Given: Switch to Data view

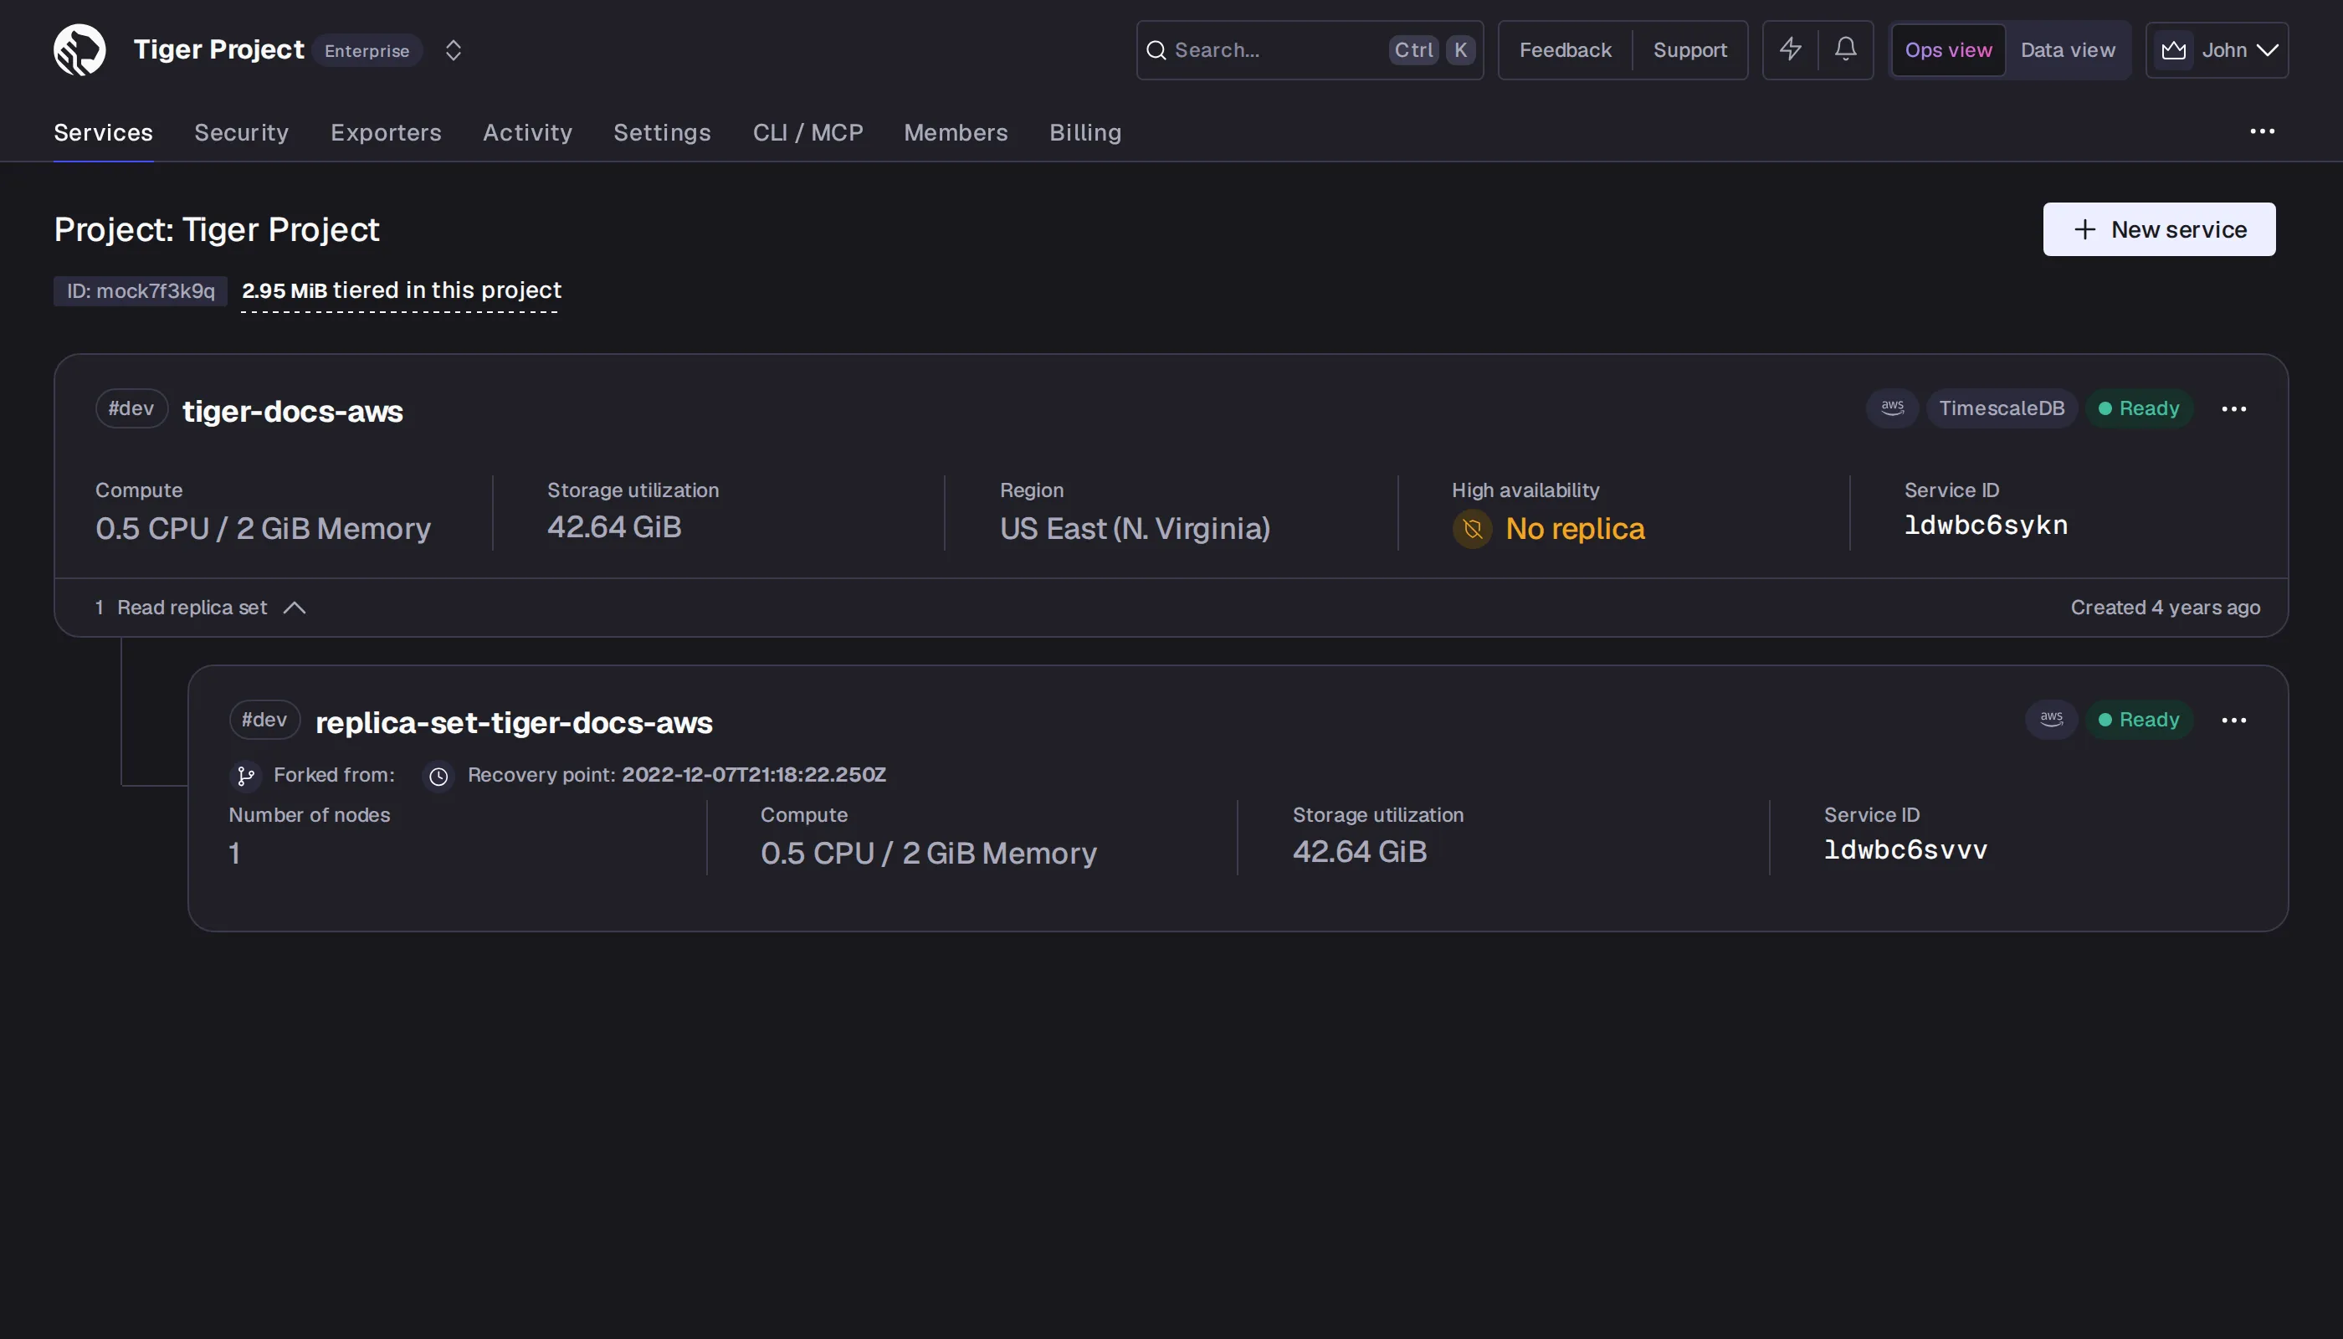Looking at the screenshot, I should pos(2067,49).
